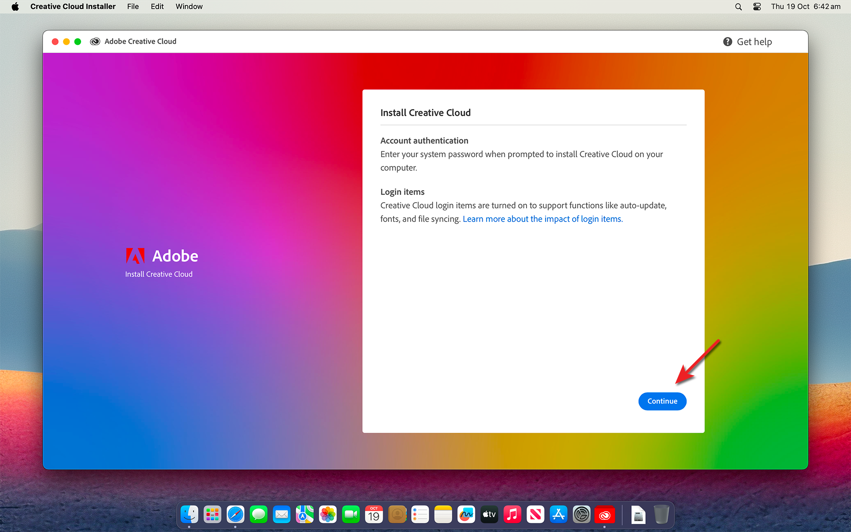
Task: Open Photos from the Dock
Action: coord(328,515)
